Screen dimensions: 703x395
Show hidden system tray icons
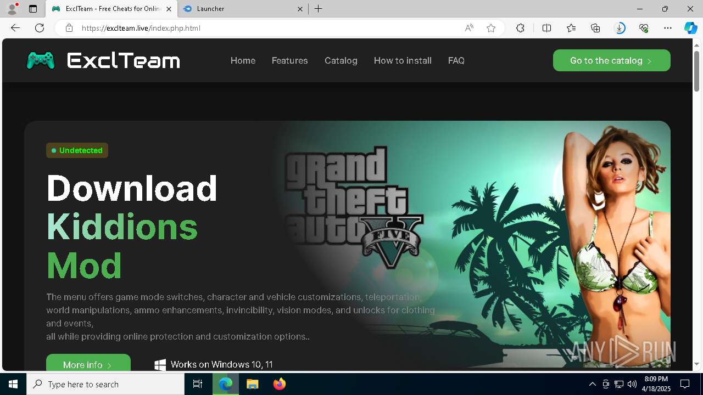[592, 384]
